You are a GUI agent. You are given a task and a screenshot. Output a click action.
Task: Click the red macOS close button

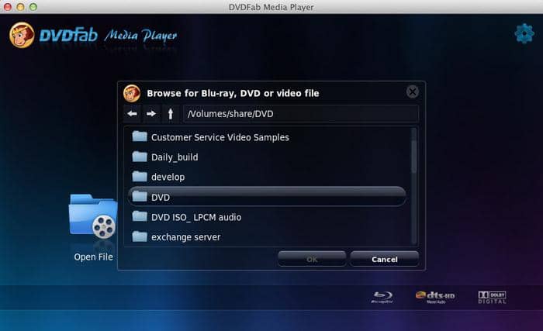[x=7, y=6]
